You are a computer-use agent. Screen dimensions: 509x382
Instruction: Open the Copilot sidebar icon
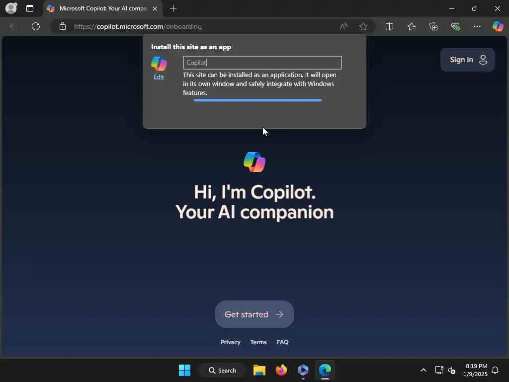point(498,26)
